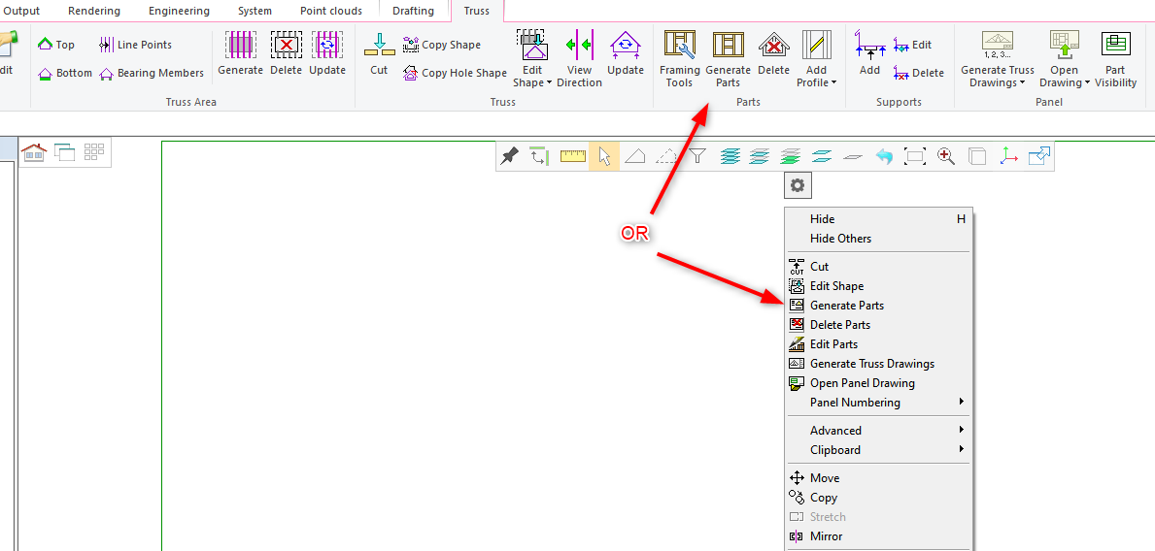Image resolution: width=1155 pixels, height=551 pixels.
Task: Toggle the pin icon on floating toolbar
Action: click(x=509, y=156)
